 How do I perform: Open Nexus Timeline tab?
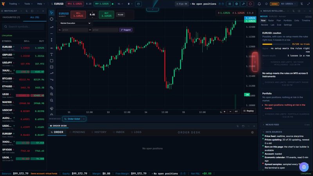306,21
